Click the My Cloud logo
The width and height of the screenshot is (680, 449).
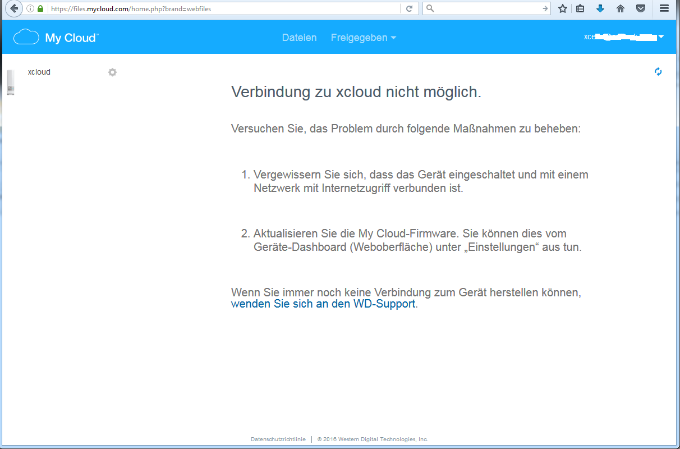pos(56,37)
